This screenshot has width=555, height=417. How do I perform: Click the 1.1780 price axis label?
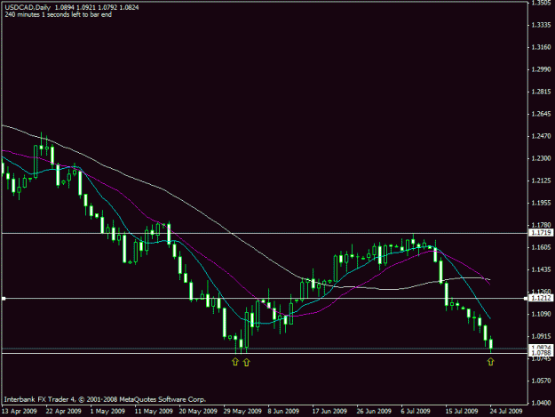point(542,225)
